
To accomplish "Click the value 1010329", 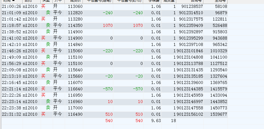I will point(219,51).
